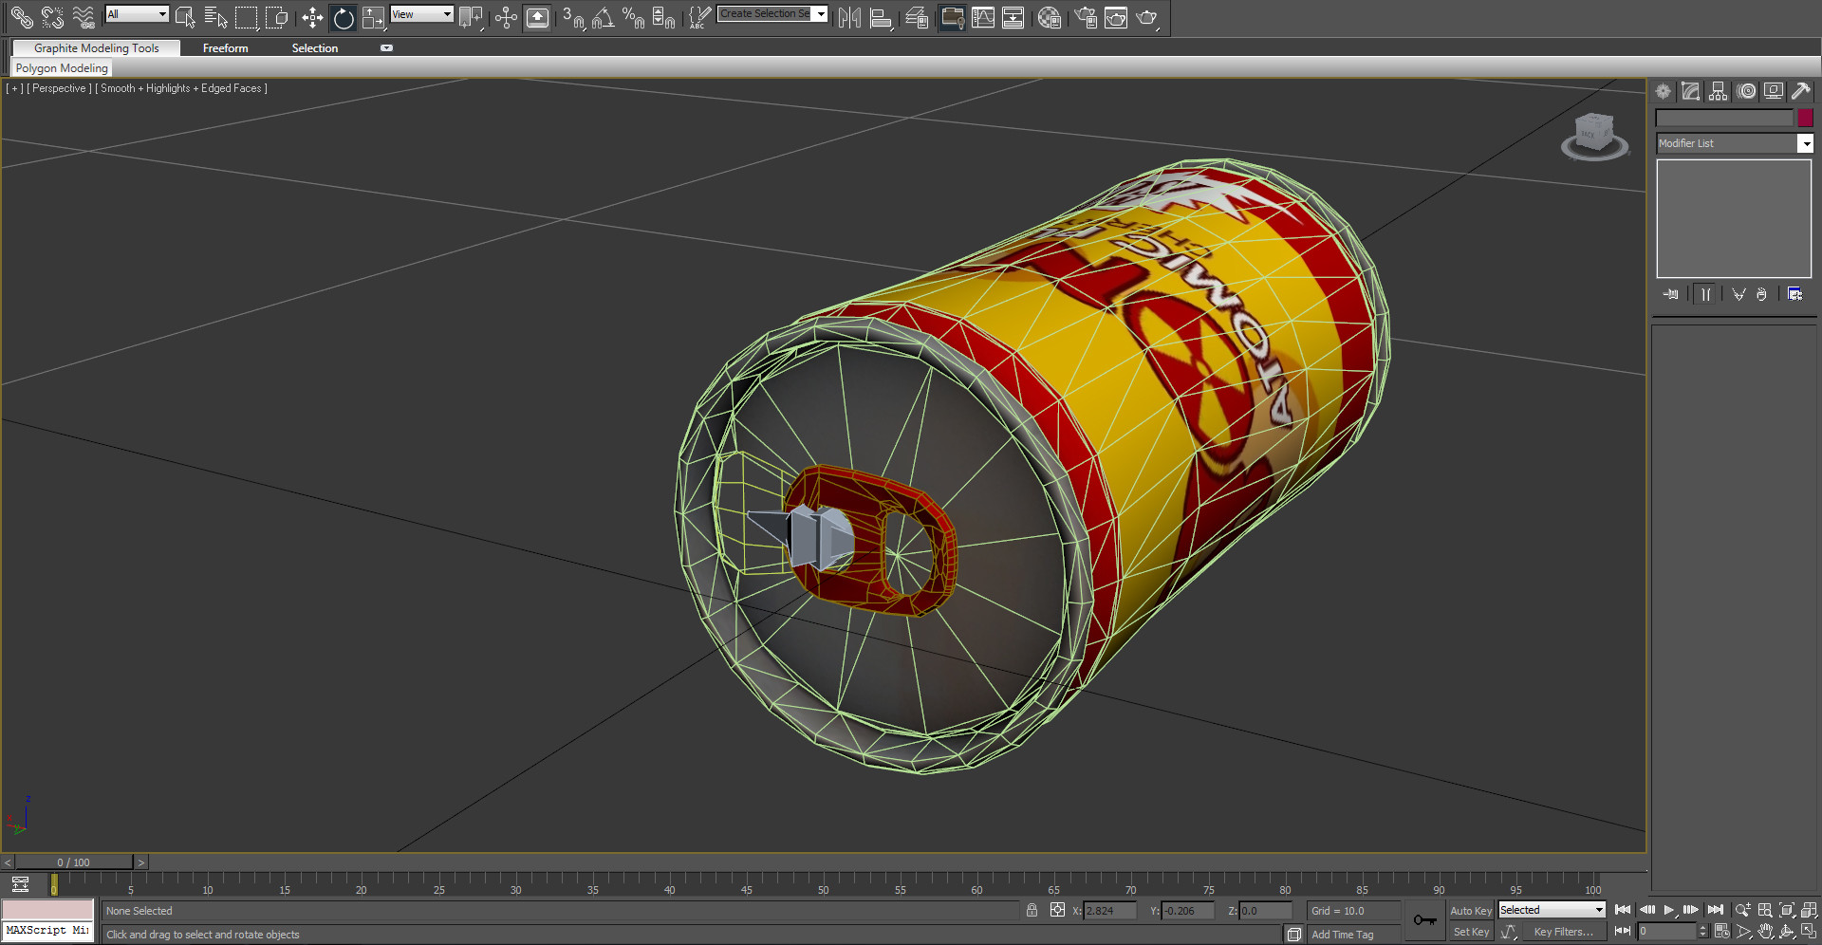Open Render Setup teapot icon

[x=1087, y=17]
